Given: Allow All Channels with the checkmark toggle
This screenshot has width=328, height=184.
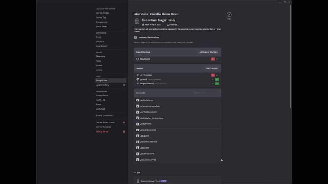Looking at the screenshot, I should click(217, 75).
